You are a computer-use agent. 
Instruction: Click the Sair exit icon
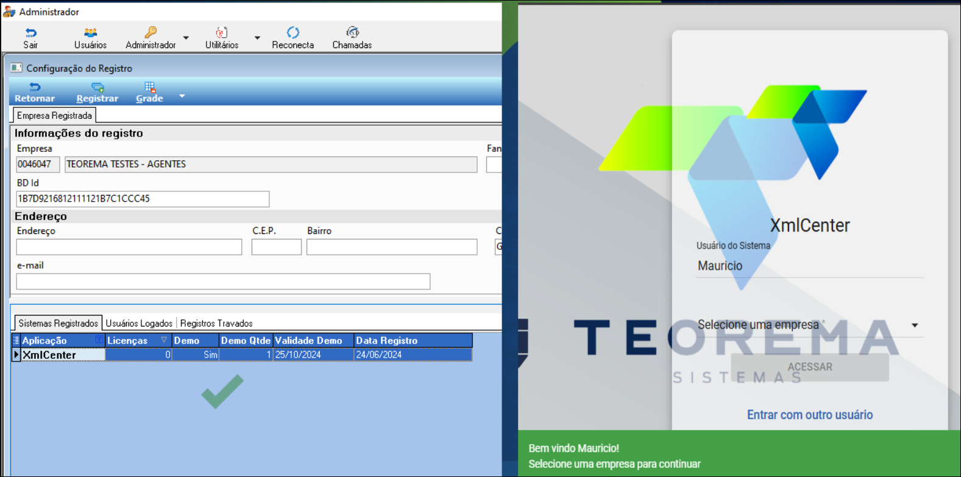coord(30,33)
